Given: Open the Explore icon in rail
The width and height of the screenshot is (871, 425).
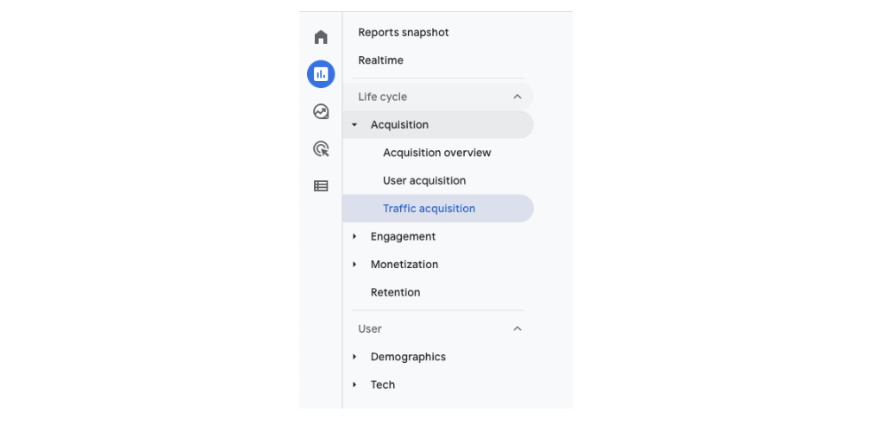Looking at the screenshot, I should point(321,112).
